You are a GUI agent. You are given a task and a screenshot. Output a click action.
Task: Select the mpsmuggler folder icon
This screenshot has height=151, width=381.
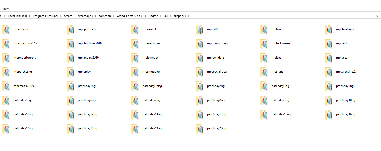pyautogui.click(x=135, y=72)
